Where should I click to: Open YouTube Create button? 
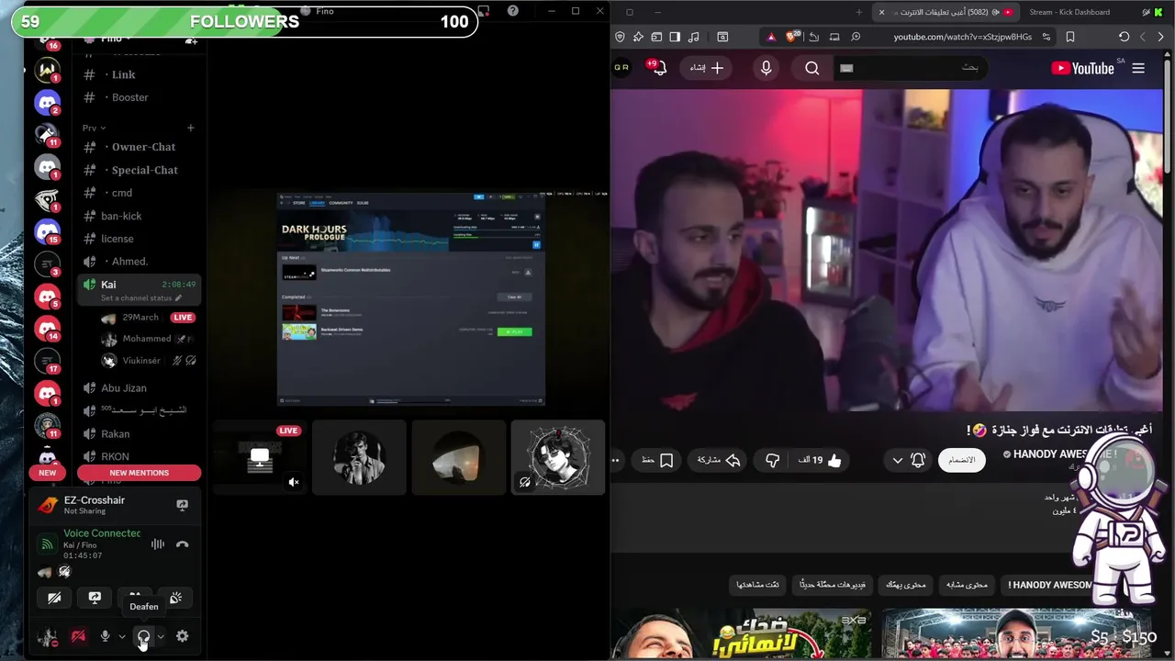coord(705,68)
